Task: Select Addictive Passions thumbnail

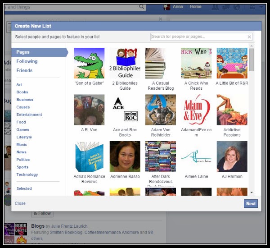Action: 232,110
